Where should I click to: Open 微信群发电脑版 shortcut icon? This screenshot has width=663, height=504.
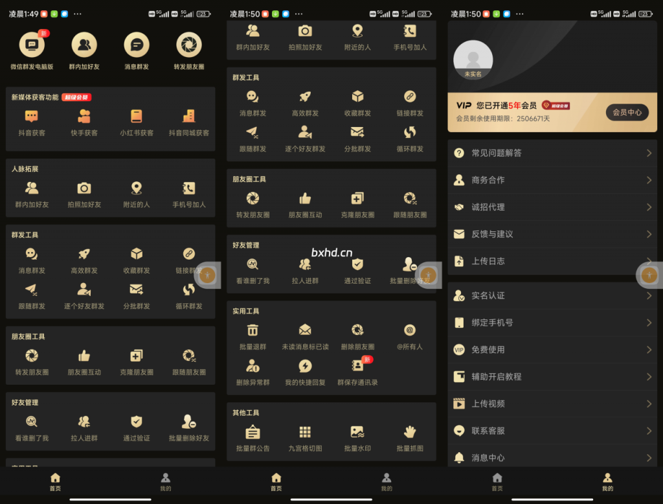(x=32, y=45)
